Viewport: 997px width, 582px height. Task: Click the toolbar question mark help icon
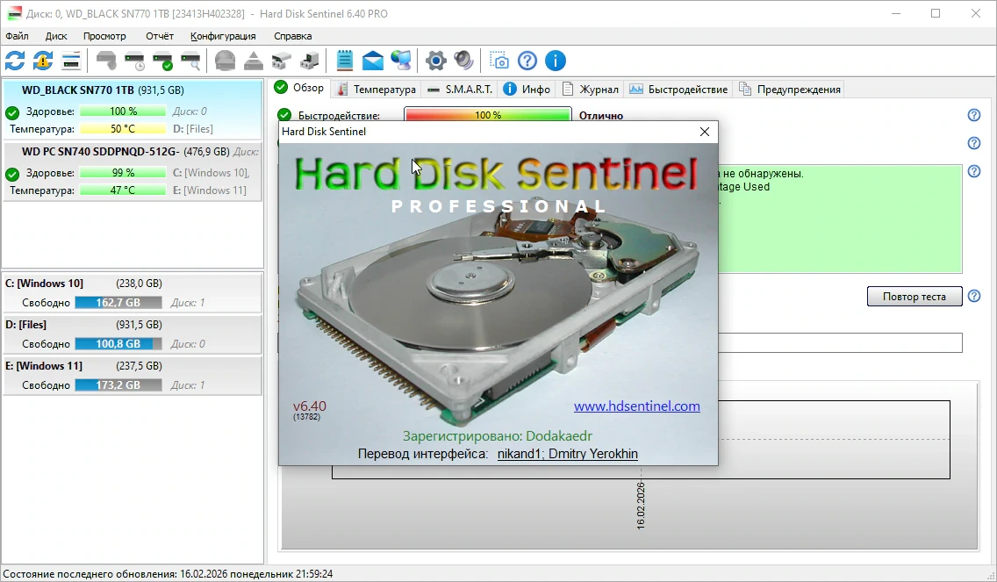point(527,61)
